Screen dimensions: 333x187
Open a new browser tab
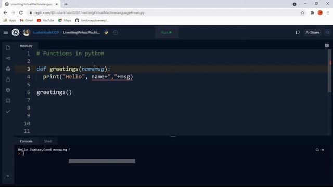(x=66, y=4)
